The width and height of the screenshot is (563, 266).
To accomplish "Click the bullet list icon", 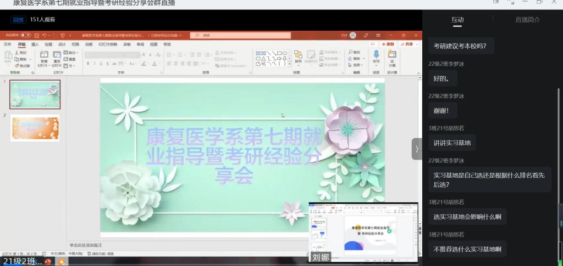I will (x=169, y=55).
